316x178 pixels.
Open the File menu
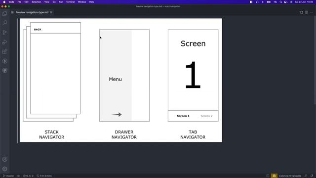(19, 2)
